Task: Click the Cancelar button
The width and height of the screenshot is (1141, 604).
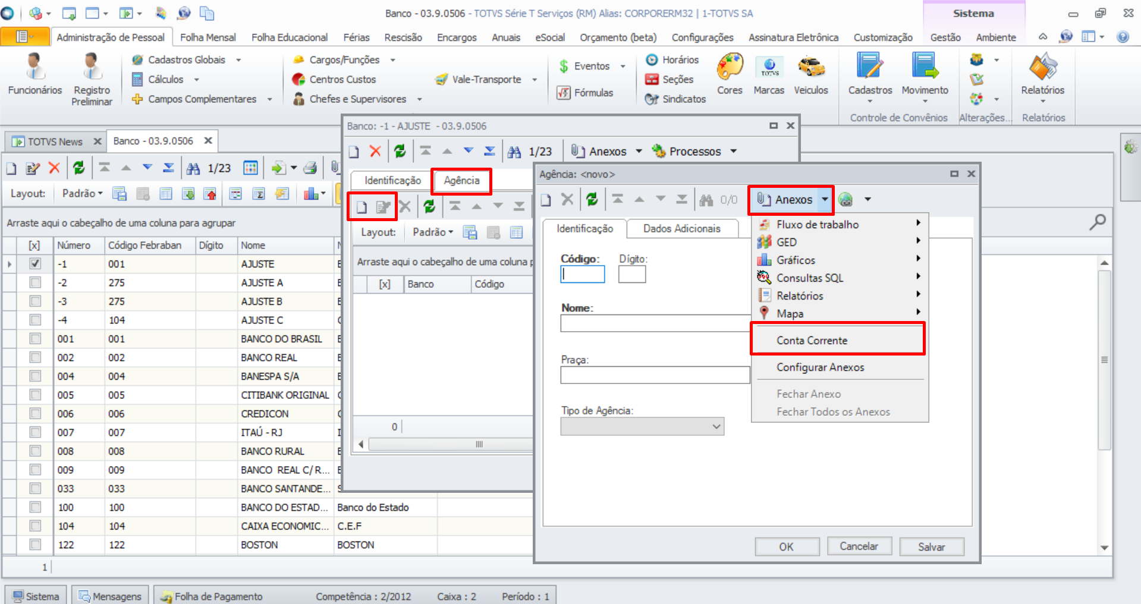Action: click(x=859, y=546)
